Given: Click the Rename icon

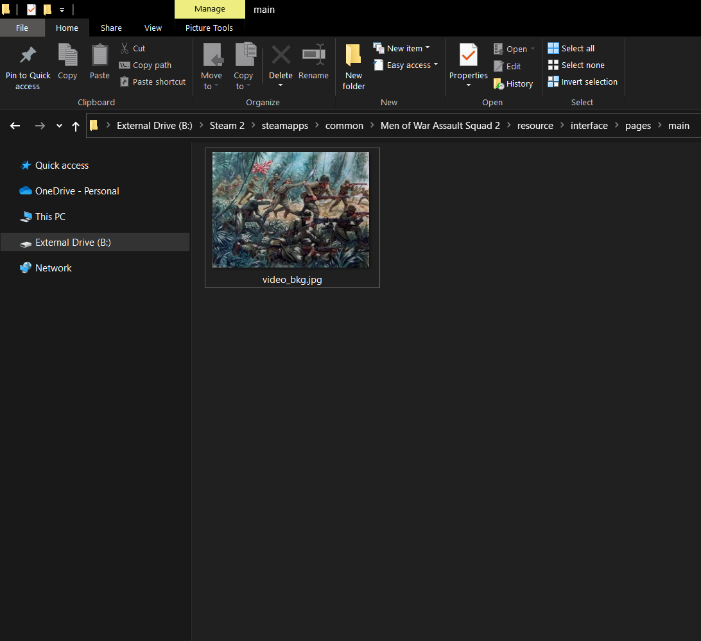Looking at the screenshot, I should 313,55.
